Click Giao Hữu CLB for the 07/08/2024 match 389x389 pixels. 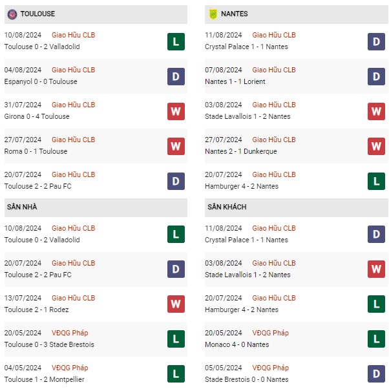click(274, 70)
